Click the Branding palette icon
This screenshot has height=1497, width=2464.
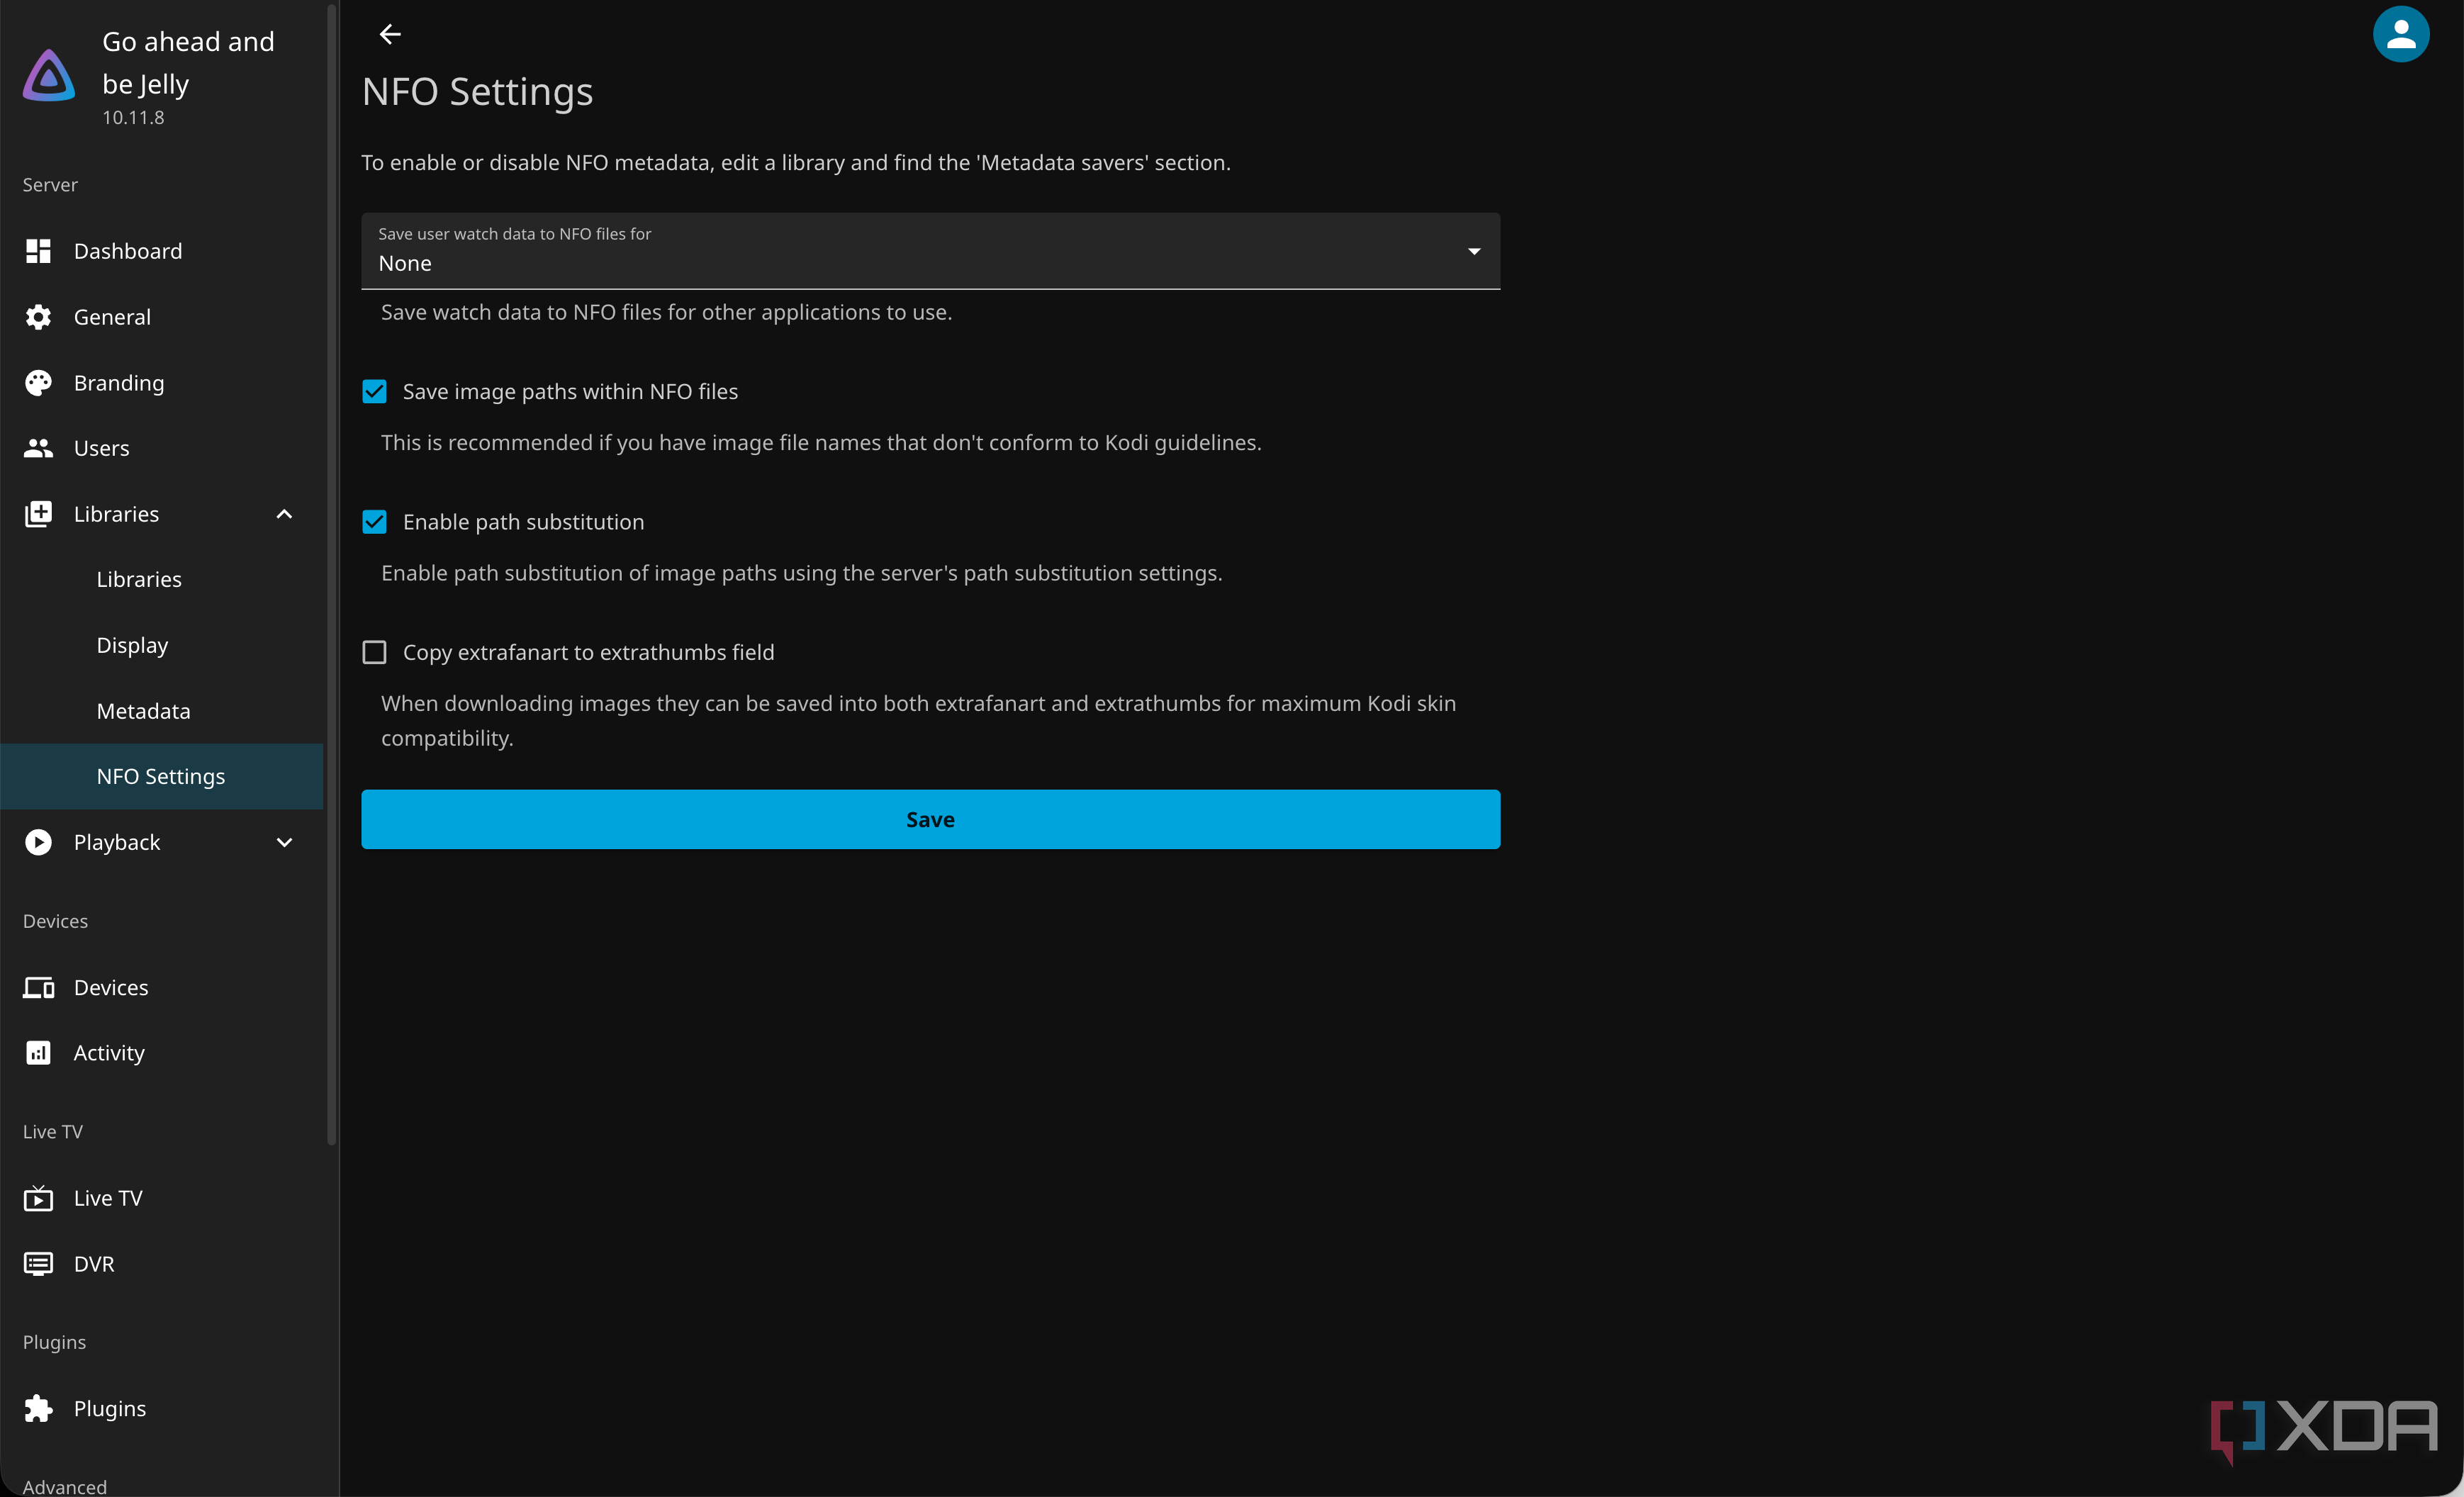point(38,383)
